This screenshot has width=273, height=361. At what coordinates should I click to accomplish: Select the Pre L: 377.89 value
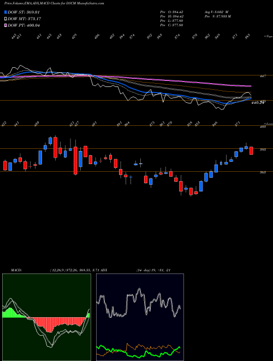[x=171, y=21]
